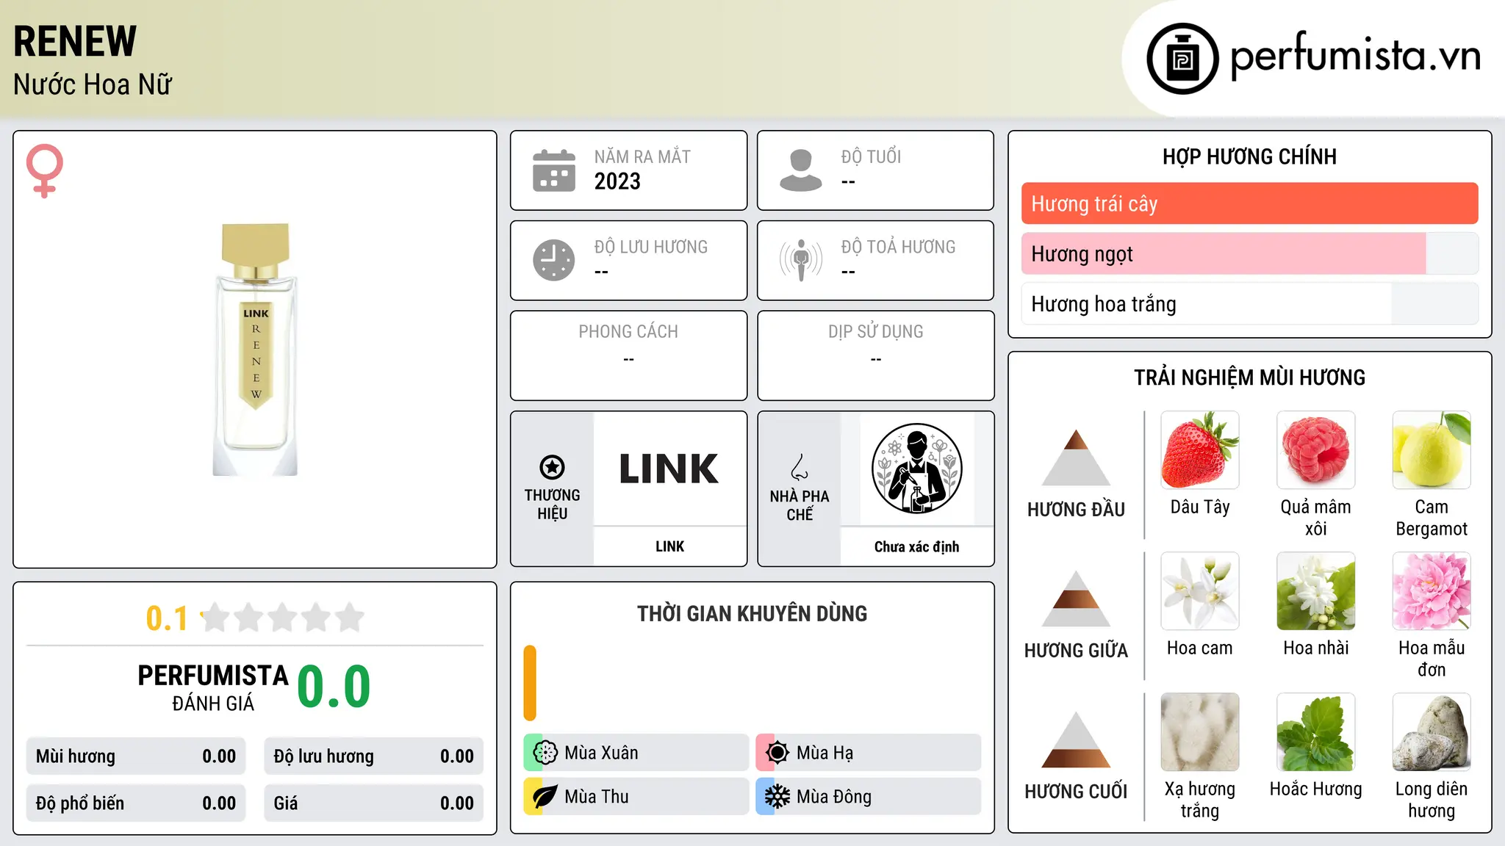Click the NĂM RA MẮT label
This screenshot has height=846, width=1505.
642,156
